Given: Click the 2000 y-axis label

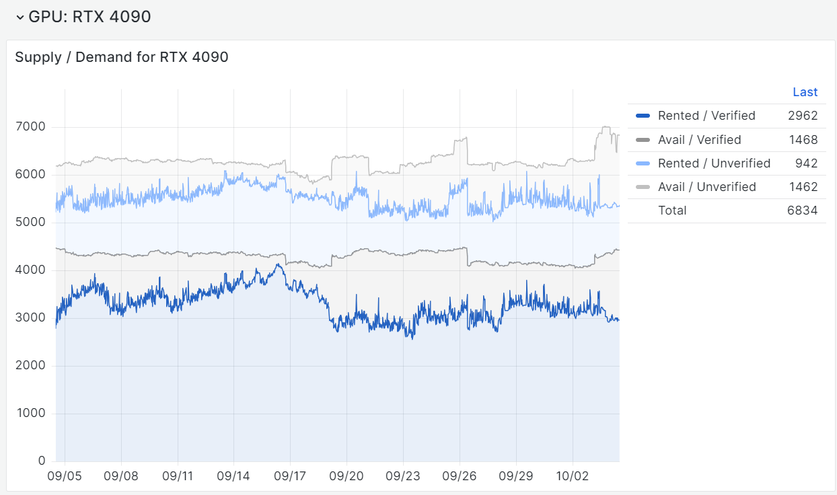Looking at the screenshot, I should [x=32, y=366].
